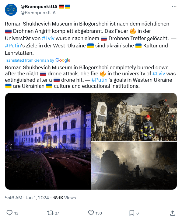The width and height of the screenshot is (182, 220).
Task: Click the @BrennpunktUA handle under name
Action: [38, 13]
